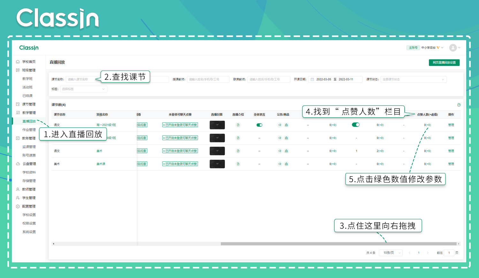
Task: Open 直播介绍 document icon in 高一2021级1班 row
Action: click(x=238, y=125)
